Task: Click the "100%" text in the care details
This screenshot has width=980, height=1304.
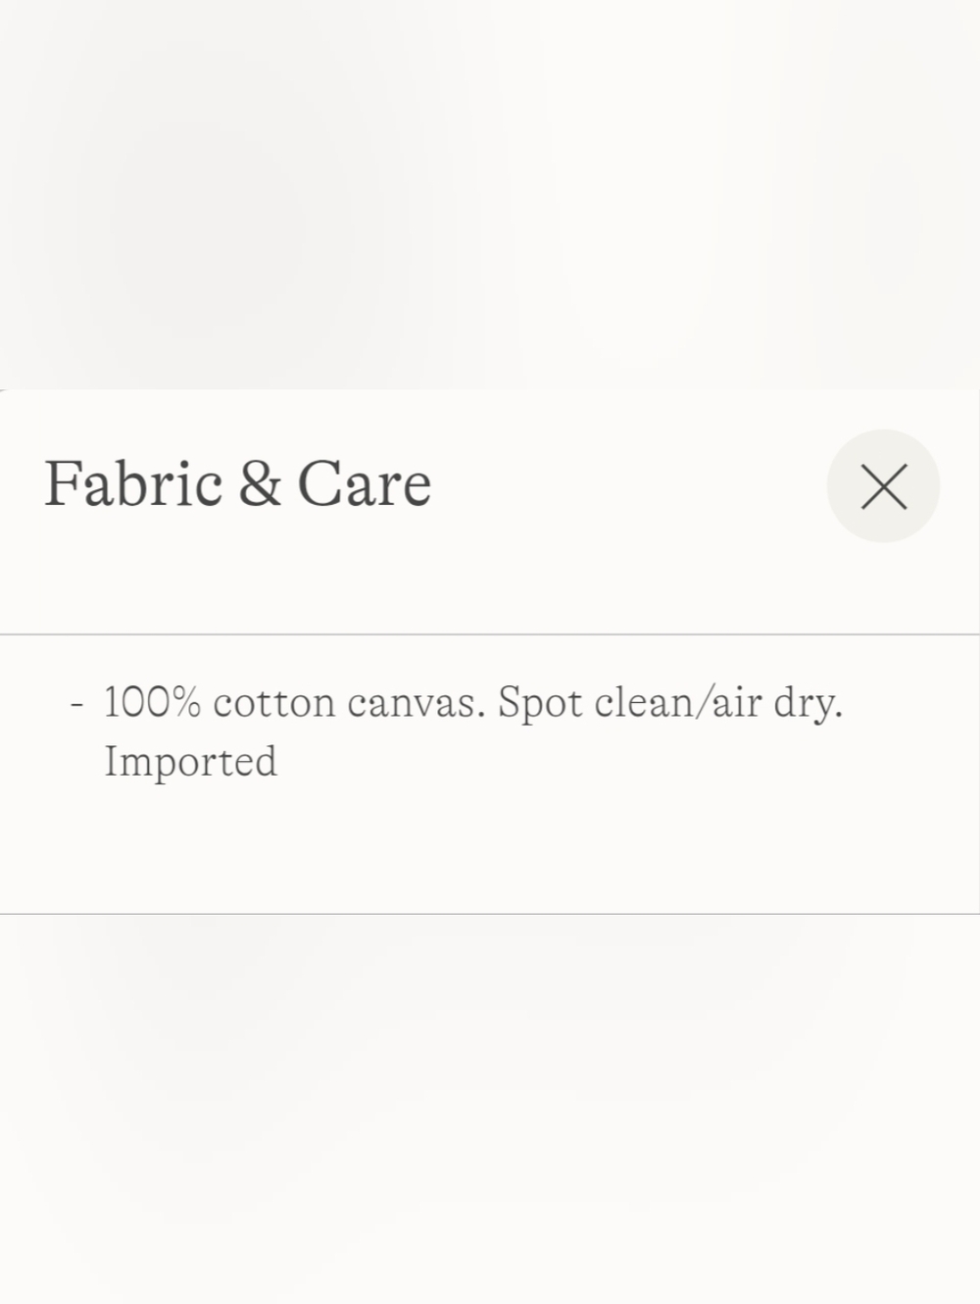Action: 152,702
